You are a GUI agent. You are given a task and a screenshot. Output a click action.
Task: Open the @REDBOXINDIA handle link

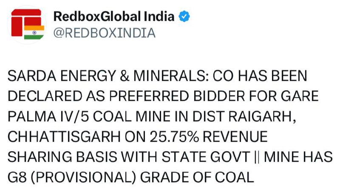click(104, 33)
